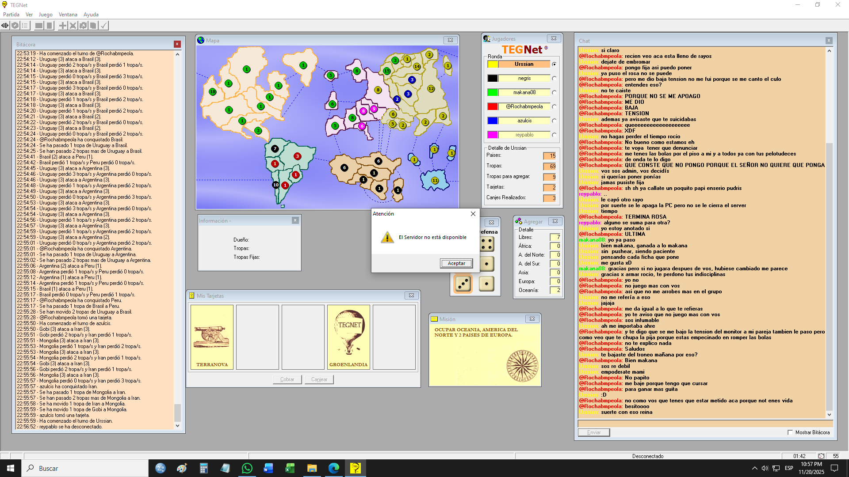Enable the Mostrar Bitácora checkbox
The width and height of the screenshot is (849, 477).
(790, 432)
